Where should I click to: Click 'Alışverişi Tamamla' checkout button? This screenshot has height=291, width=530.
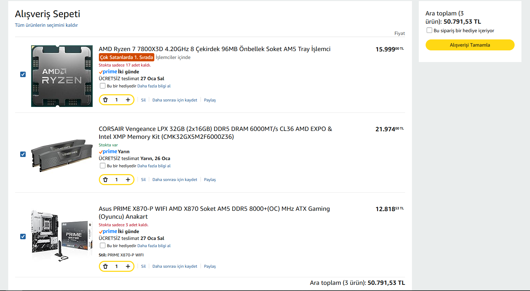(470, 45)
